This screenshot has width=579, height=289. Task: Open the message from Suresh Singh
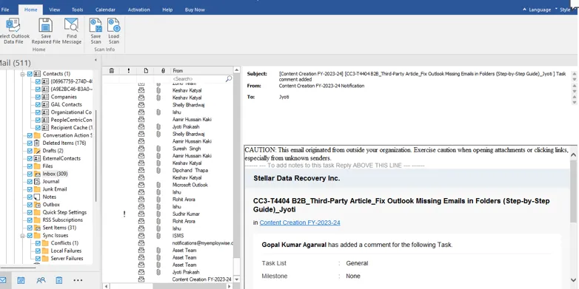tap(187, 149)
